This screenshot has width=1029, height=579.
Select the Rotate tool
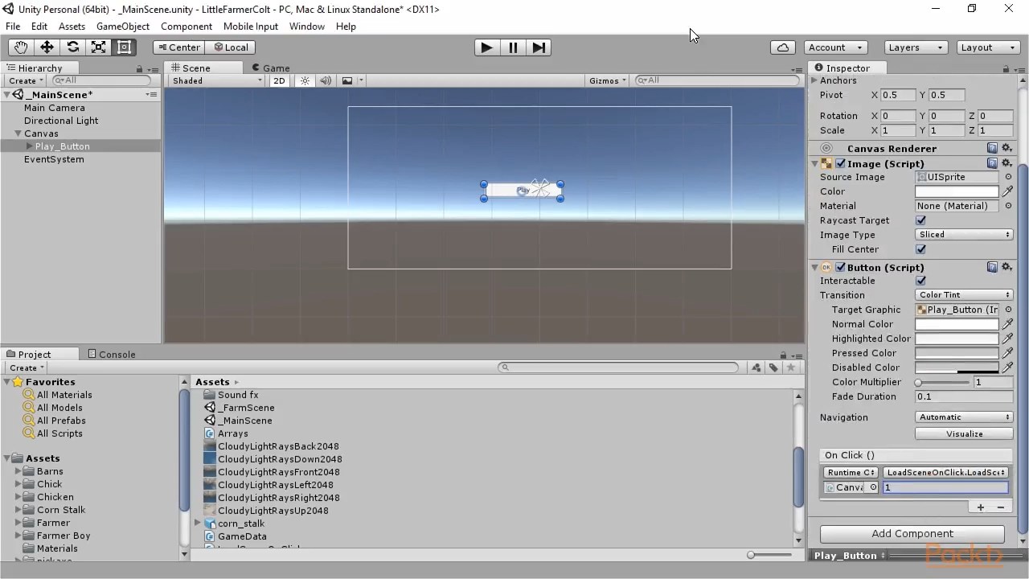click(72, 47)
